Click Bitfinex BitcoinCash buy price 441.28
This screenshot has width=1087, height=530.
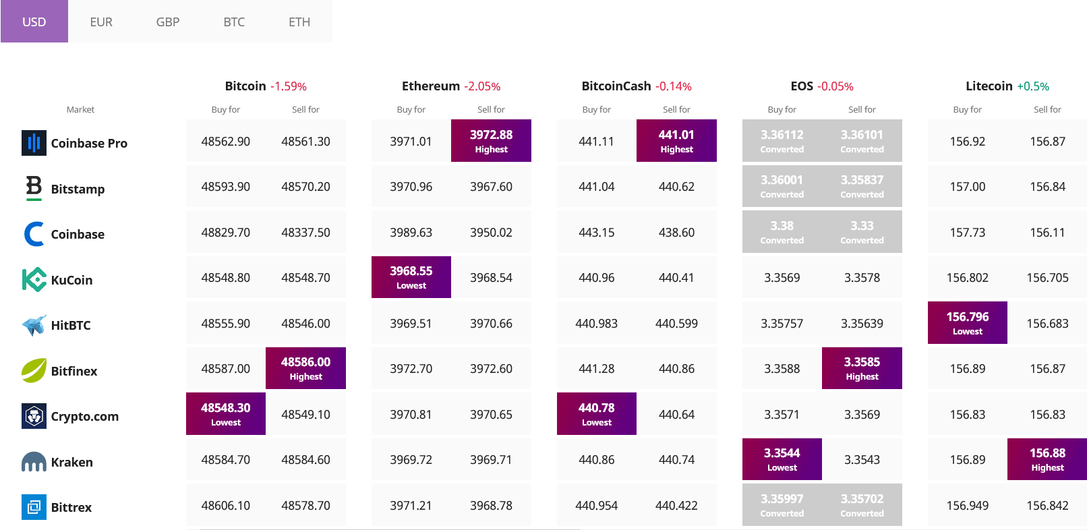point(597,369)
